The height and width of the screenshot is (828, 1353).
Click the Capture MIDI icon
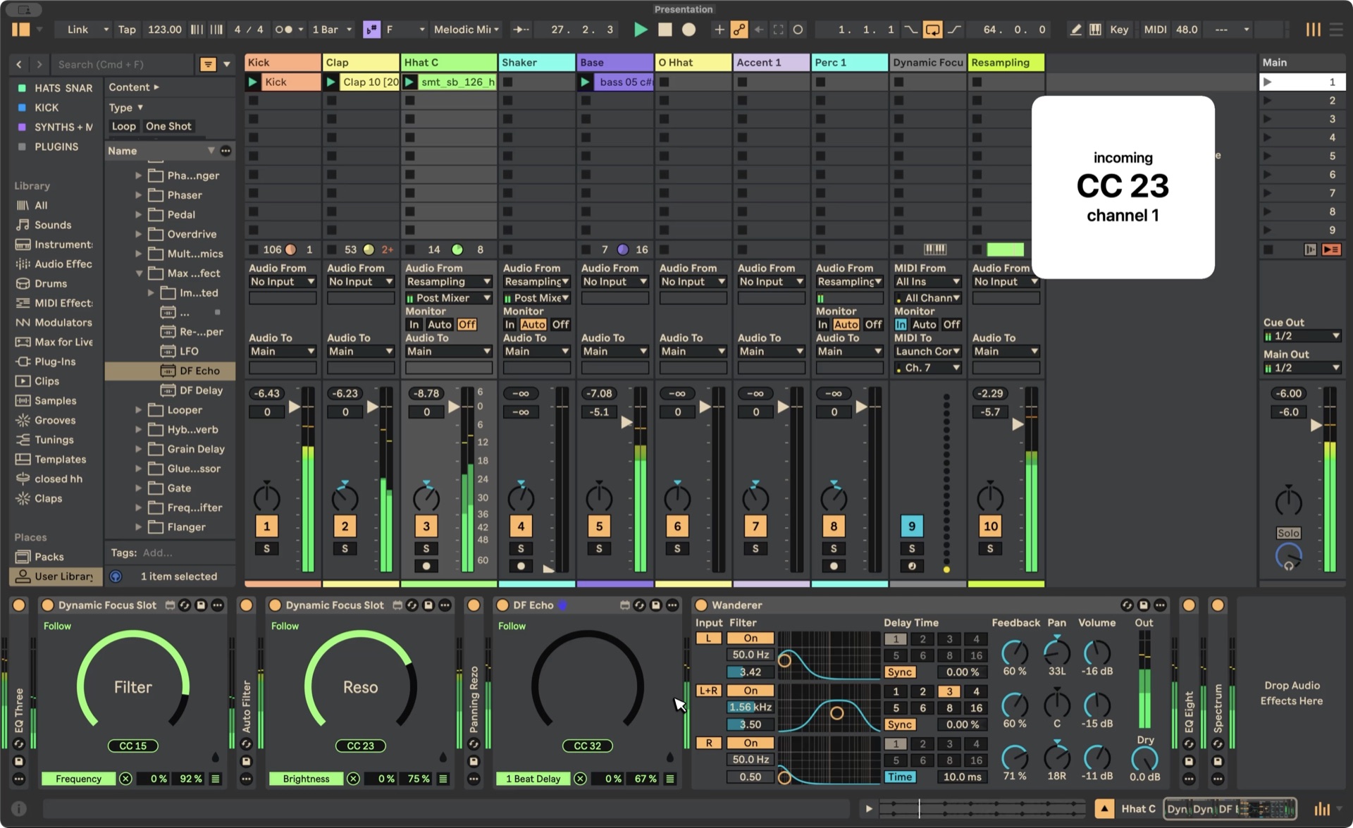click(778, 30)
